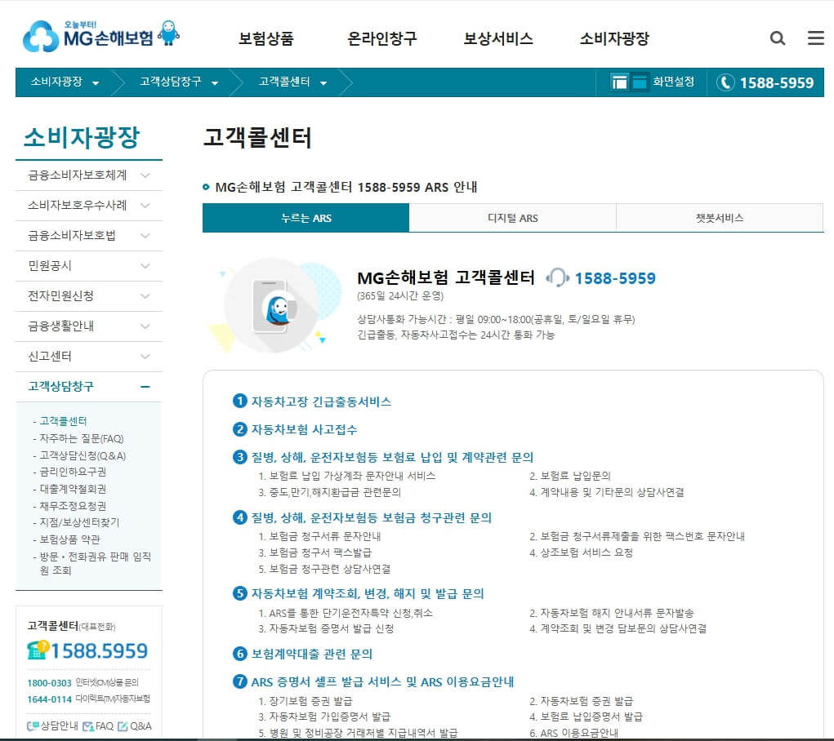Click the headset icon next to 1588-5959
834x741 pixels.
tap(557, 277)
